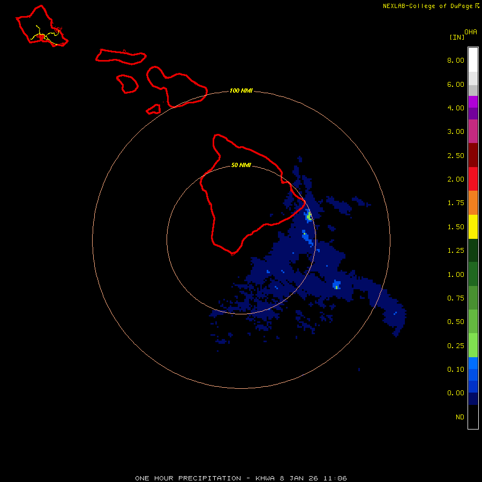Viewport: 482px width, 482px height.
Task: Select the bright red swatch beside 2.00
Action: point(473,179)
